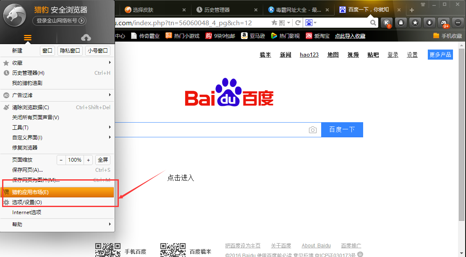The width and height of the screenshot is (466, 257).
Task: Click the magnifier icon in search box
Action: 373,23
